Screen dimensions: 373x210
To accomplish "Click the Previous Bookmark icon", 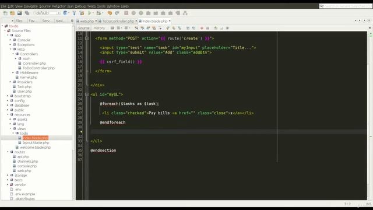I will point(168,28).
